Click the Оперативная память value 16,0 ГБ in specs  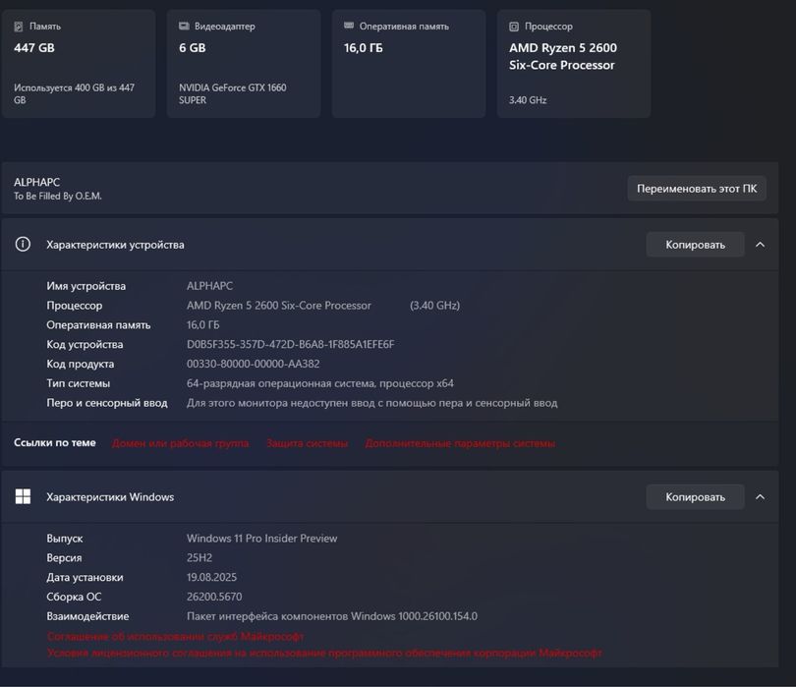pyautogui.click(x=203, y=325)
